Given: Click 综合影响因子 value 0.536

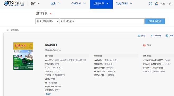Looking at the screenshot, I should click(x=167, y=64).
